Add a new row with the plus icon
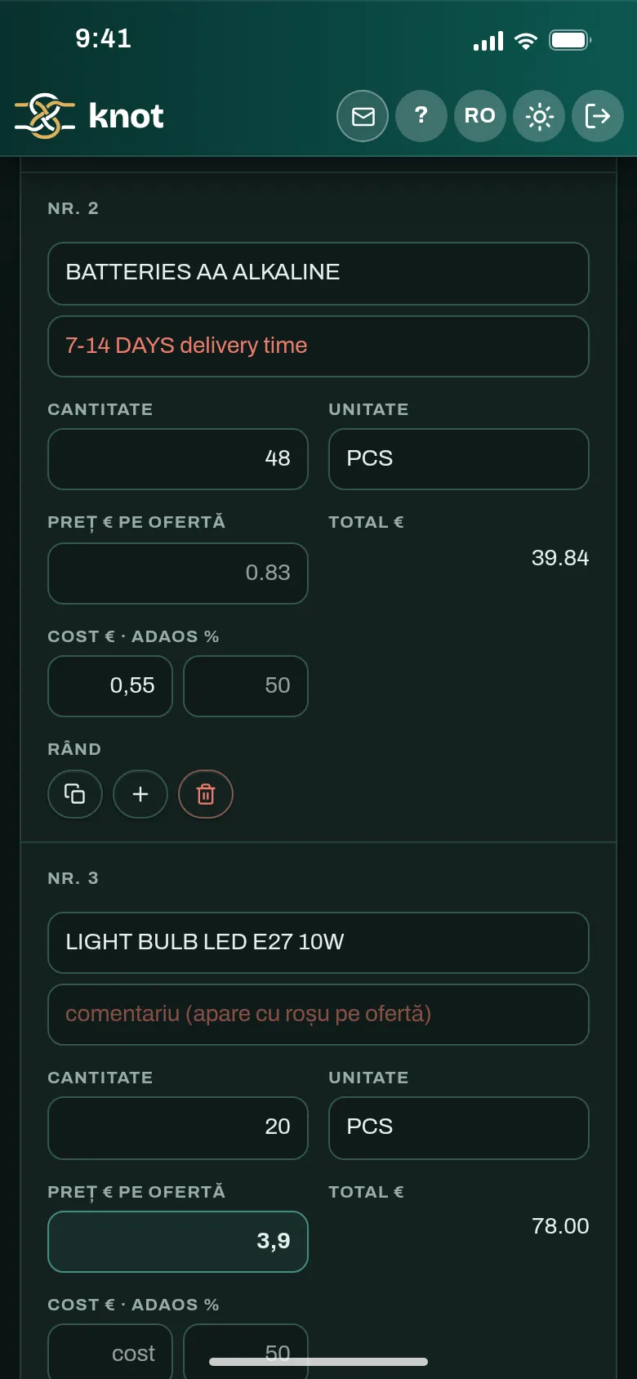The height and width of the screenshot is (1379, 637). 140,794
